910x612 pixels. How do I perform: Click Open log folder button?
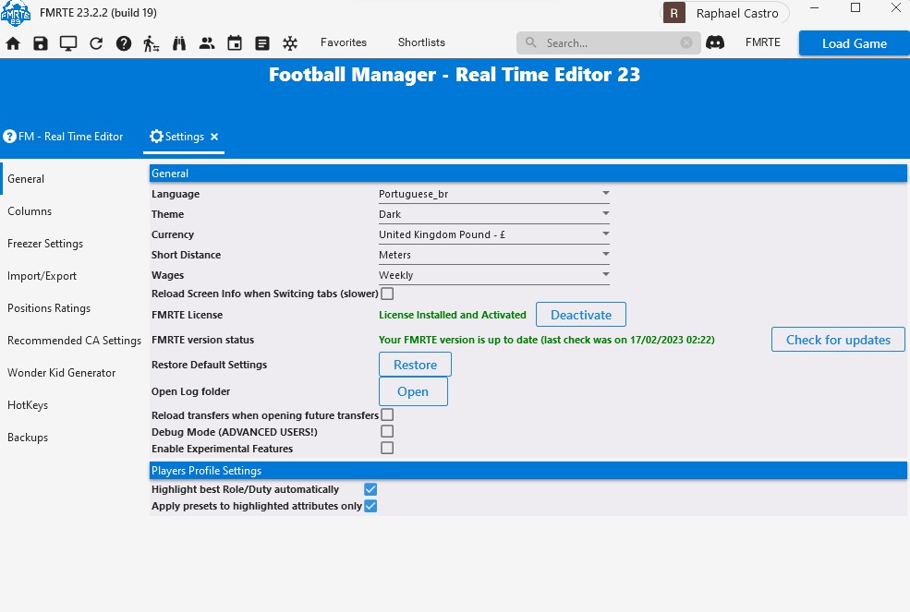413,391
